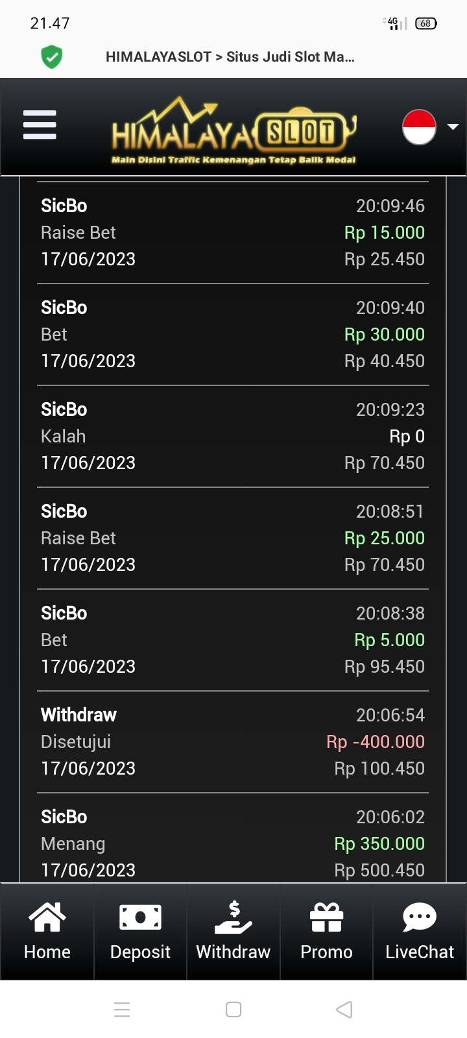
Task: Go to Home in bottom bar
Action: [47, 931]
